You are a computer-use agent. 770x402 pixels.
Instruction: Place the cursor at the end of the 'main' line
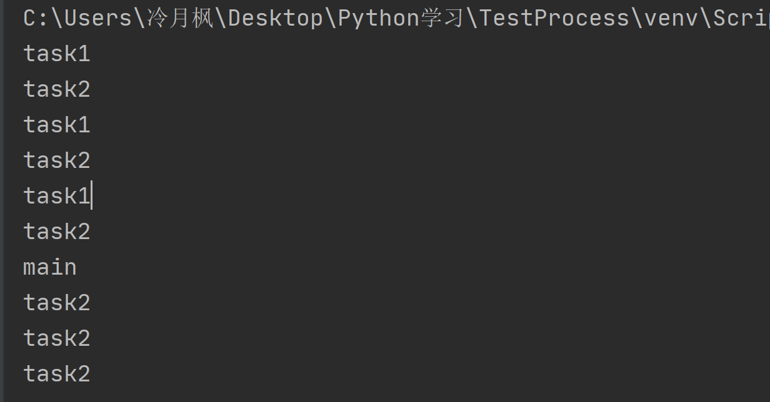tap(77, 268)
